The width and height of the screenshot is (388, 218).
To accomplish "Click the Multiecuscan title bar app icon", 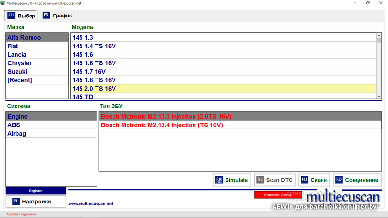I will click(x=3, y=3).
